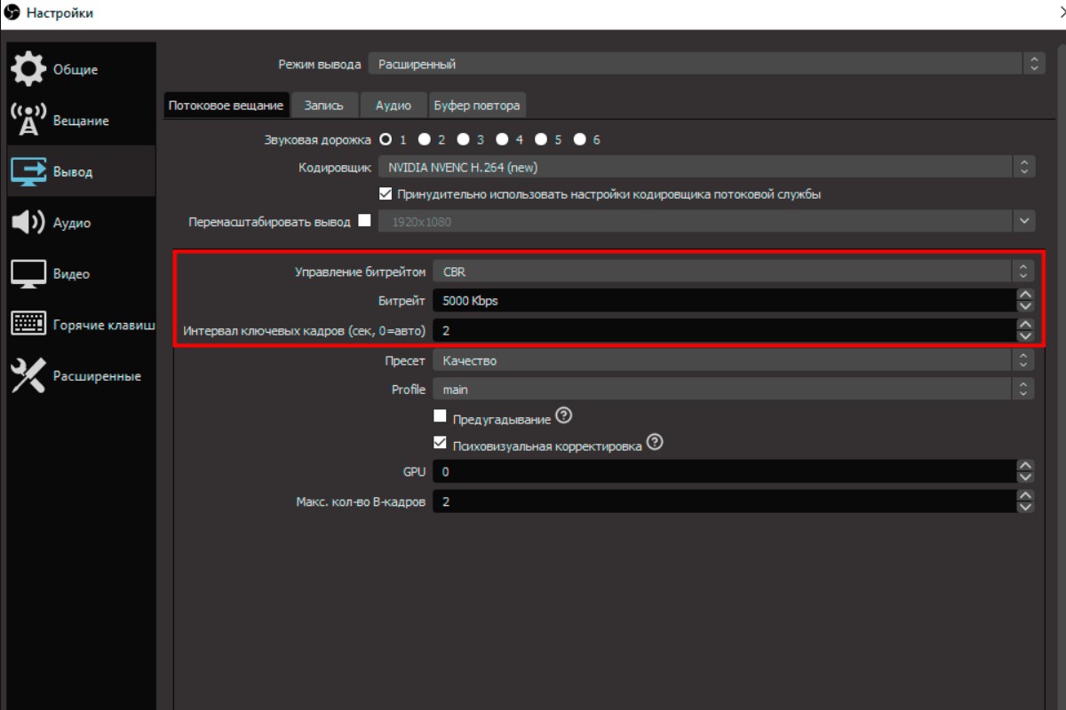
Task: Uncheck Психовизуальная корректировка checkbox
Action: (x=440, y=443)
